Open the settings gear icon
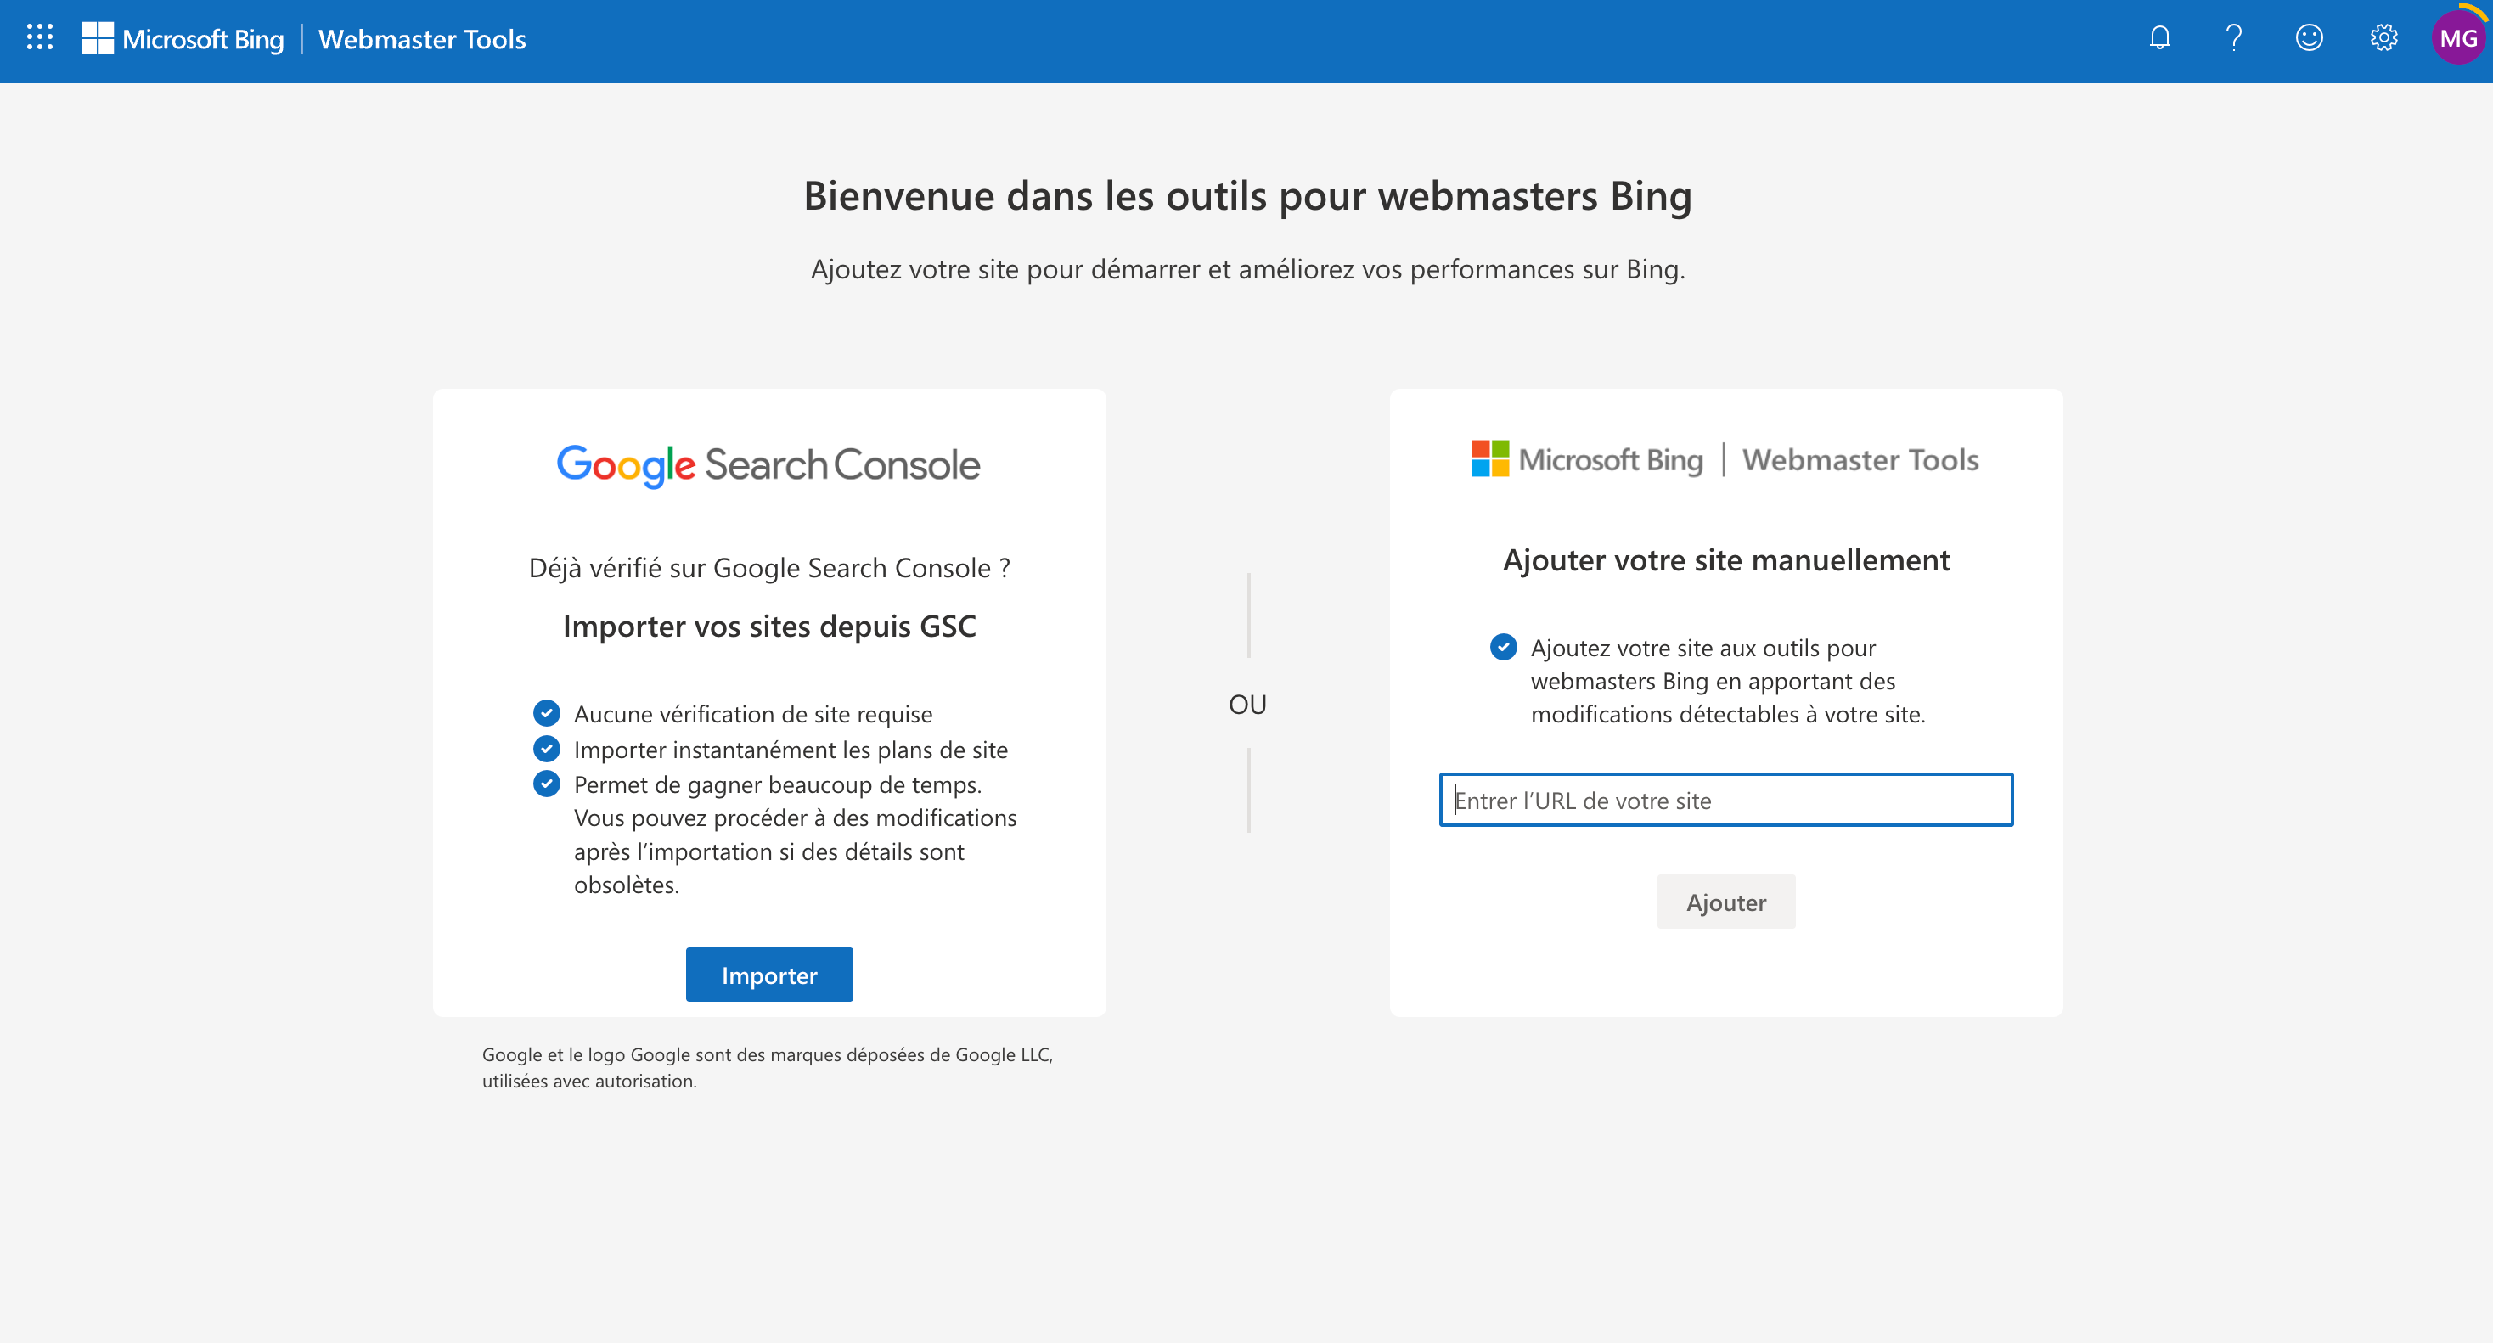The width and height of the screenshot is (2493, 1343). pos(2383,37)
